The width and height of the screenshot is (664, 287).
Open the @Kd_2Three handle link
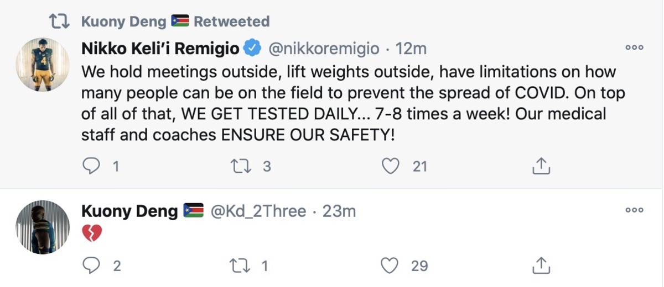pyautogui.click(x=259, y=211)
